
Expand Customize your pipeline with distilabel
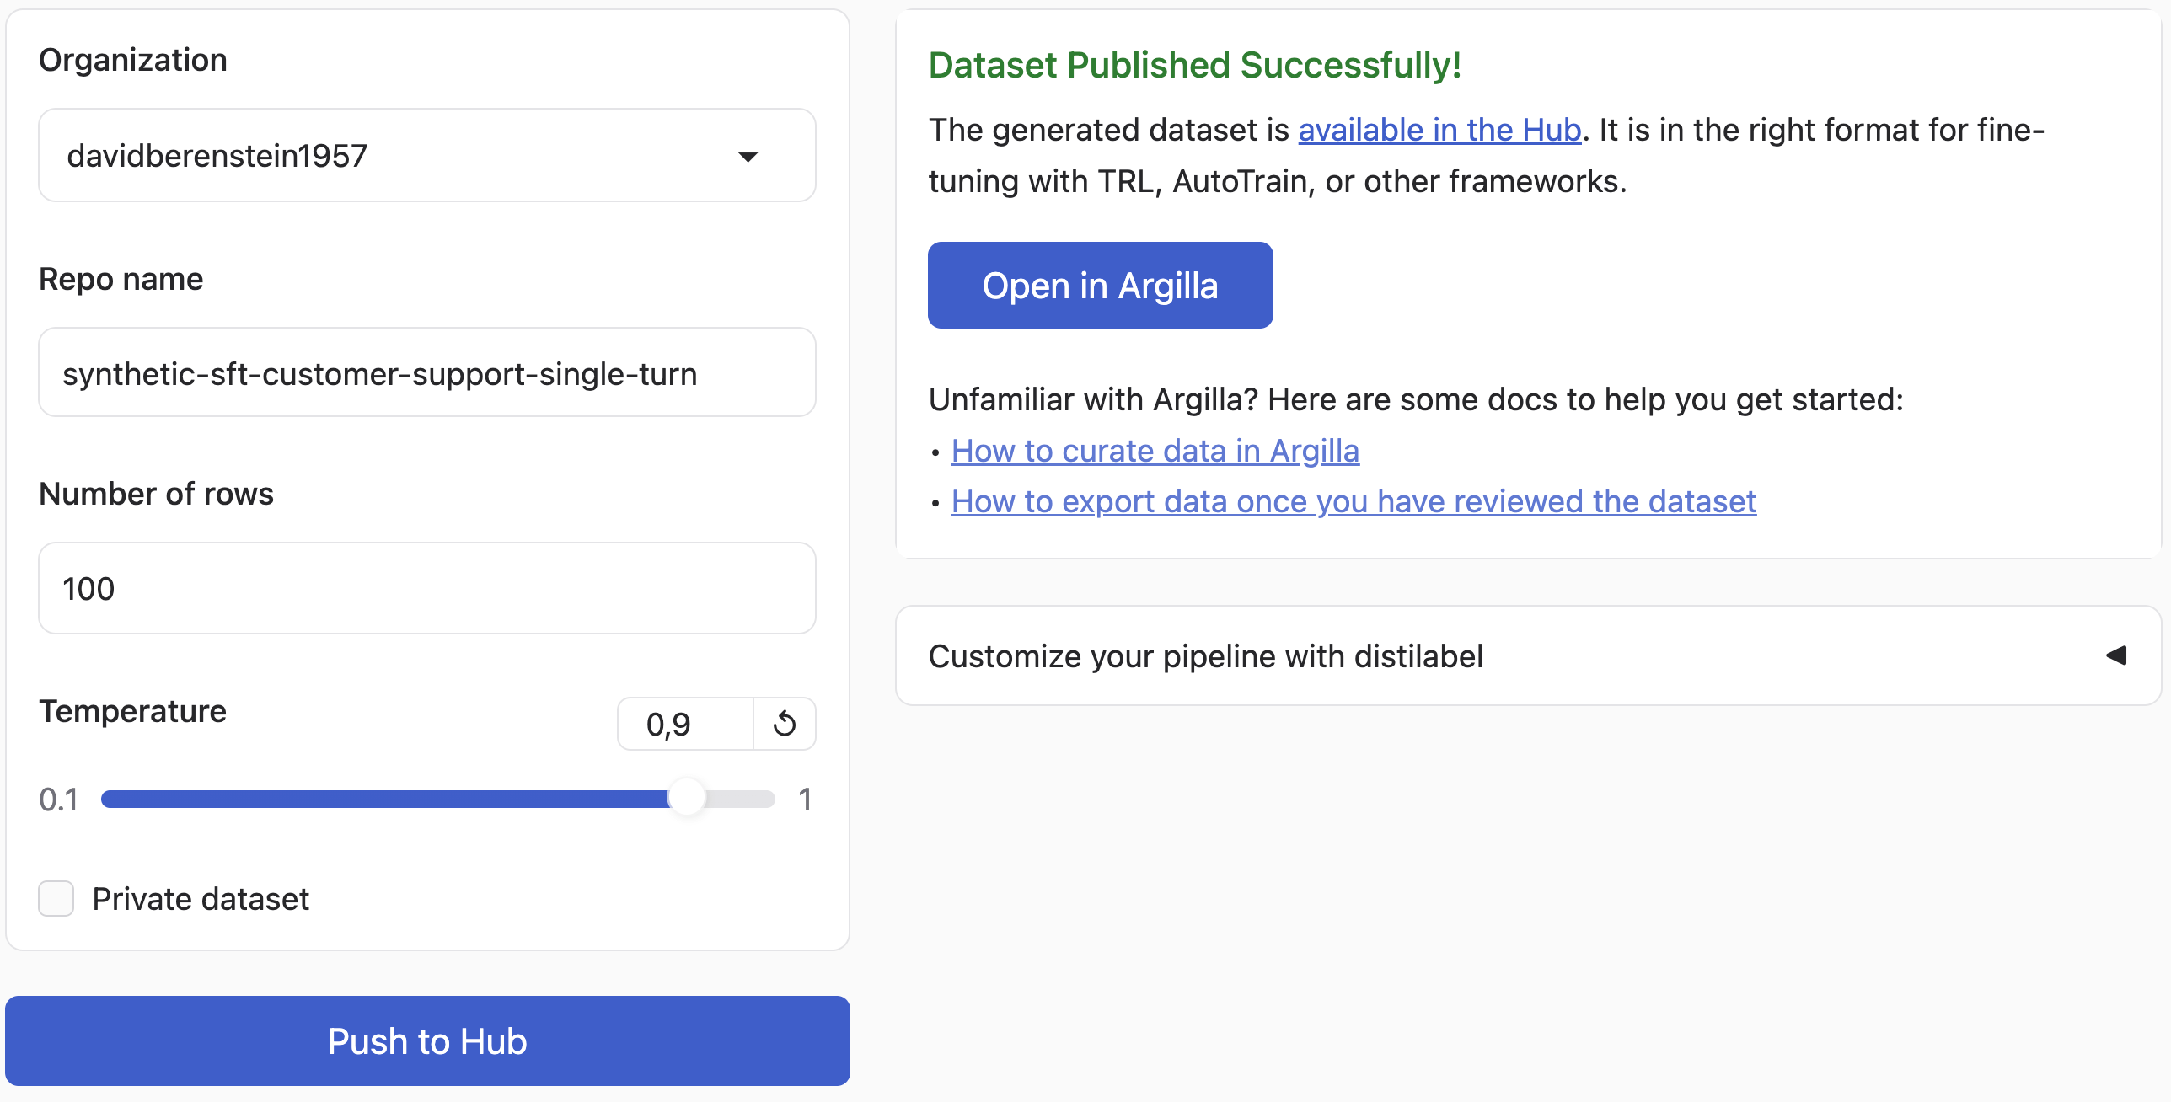pos(1205,656)
